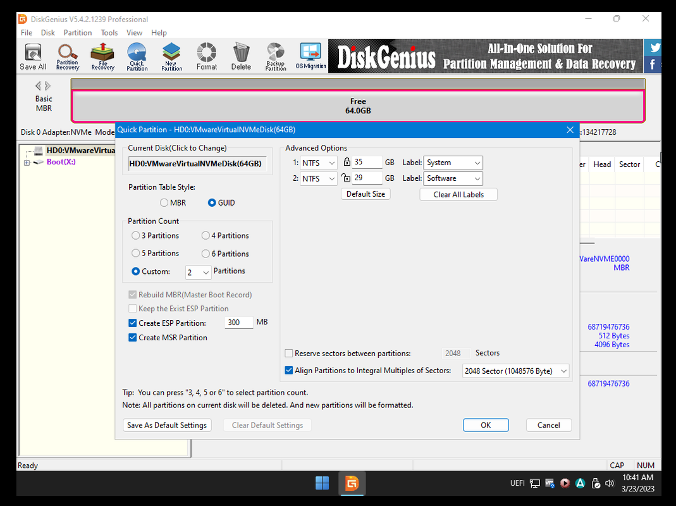Click the ESP size field showing 300
The height and width of the screenshot is (506, 676).
pyautogui.click(x=239, y=322)
